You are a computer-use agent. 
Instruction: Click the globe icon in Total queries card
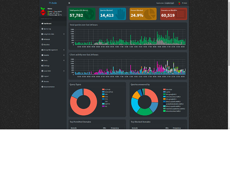pyautogui.click(x=89, y=14)
